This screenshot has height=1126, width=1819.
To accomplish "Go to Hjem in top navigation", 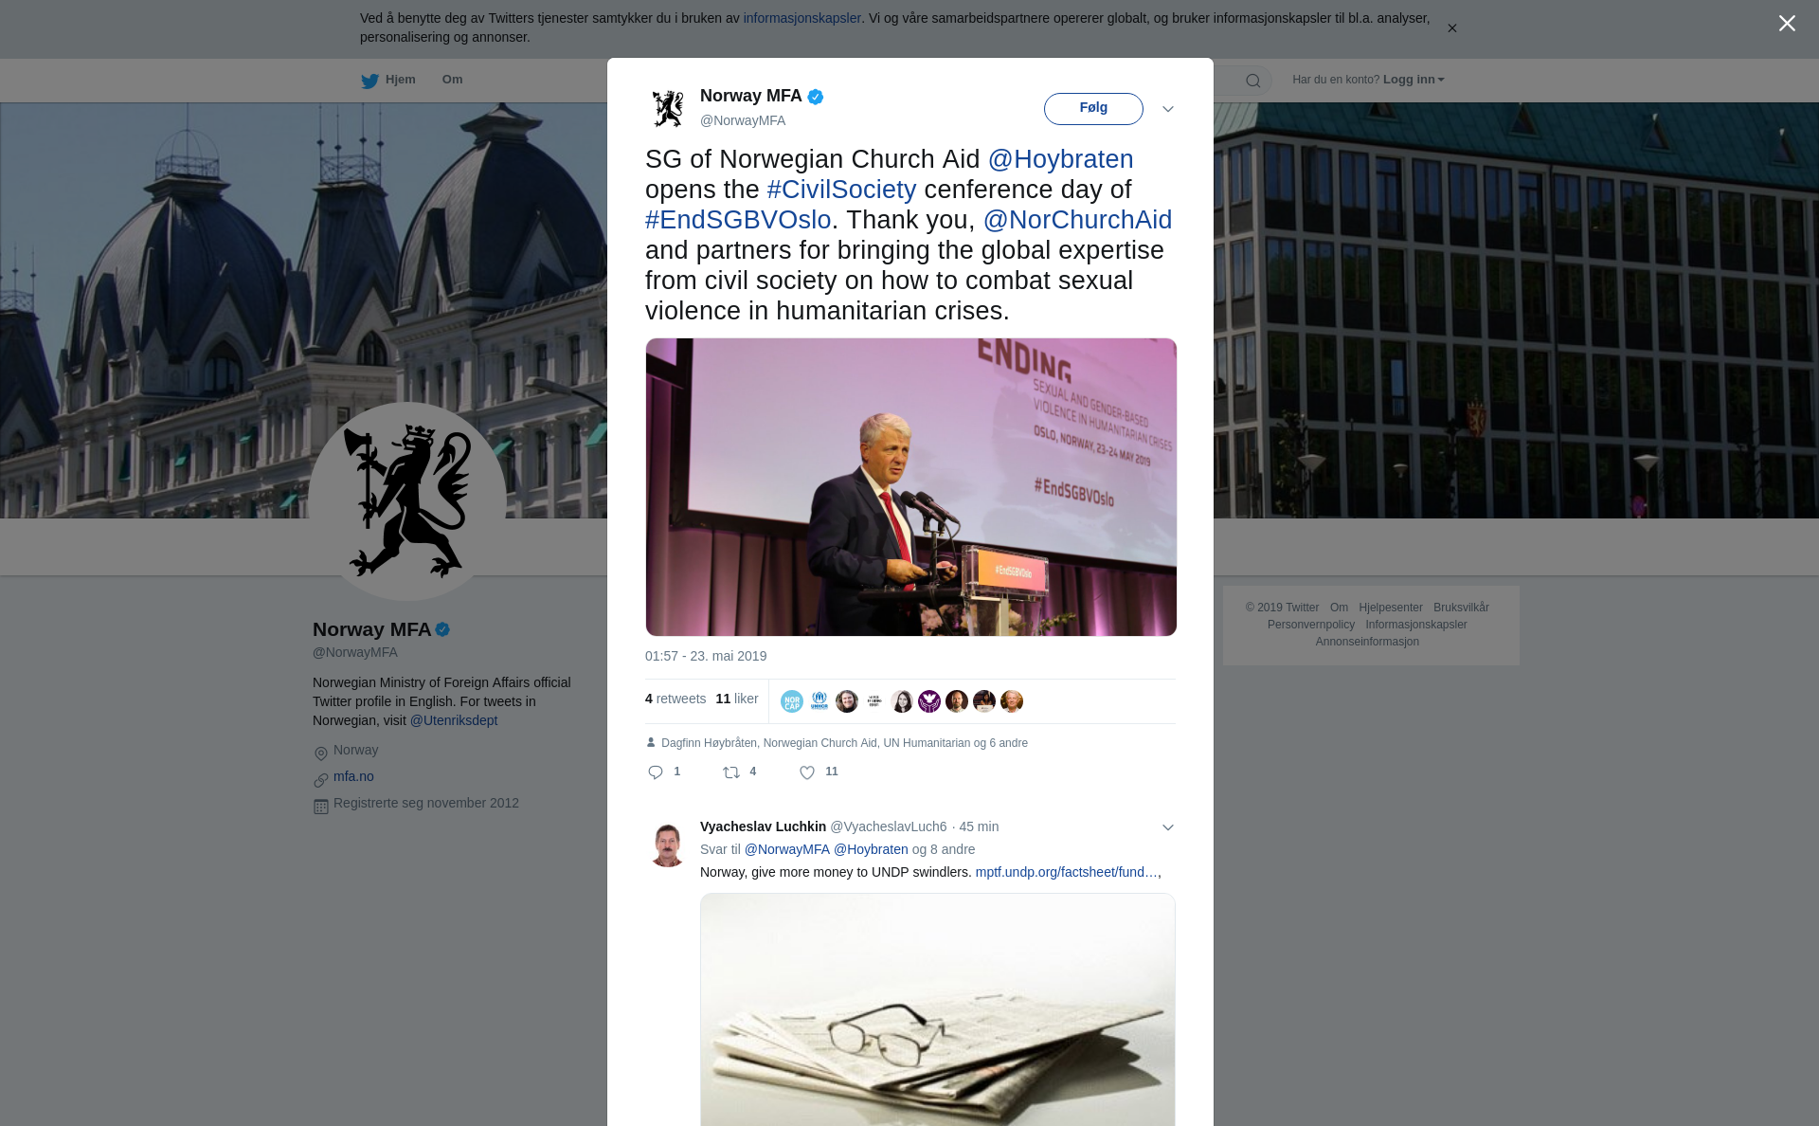I will pyautogui.click(x=400, y=80).
